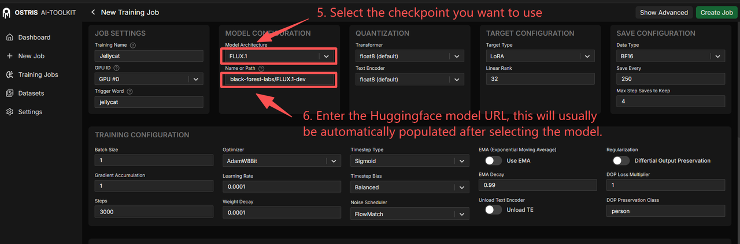The width and height of the screenshot is (740, 244).
Task: Open the Target Type LoRA dropdown
Action: coord(540,56)
